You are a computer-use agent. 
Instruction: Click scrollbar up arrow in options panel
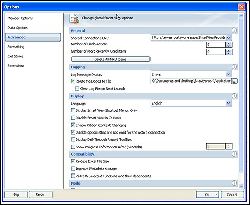[241, 16]
